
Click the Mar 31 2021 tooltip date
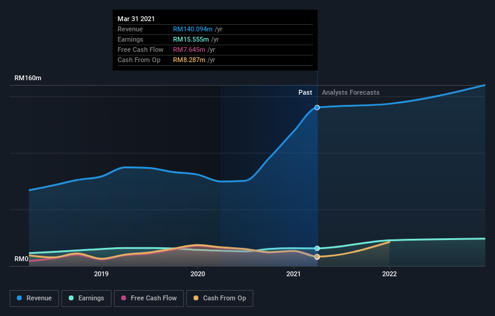[x=136, y=19]
